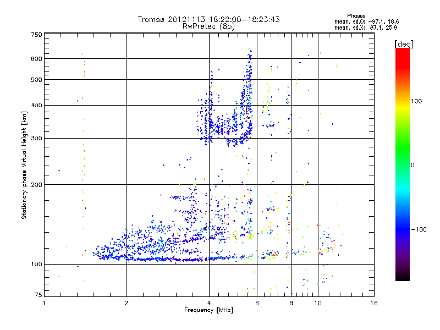Click the subtitle 'RwPretec (8p)'
Image resolution: width=440 pixels, height=330 pixels.
tap(208, 26)
